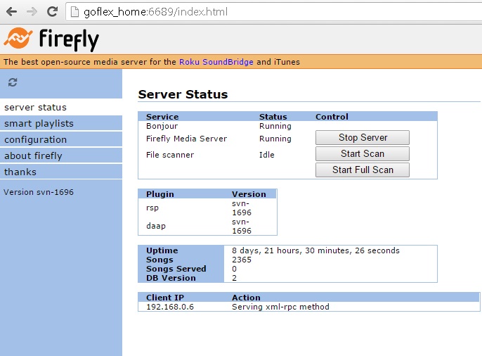Click the Songs count 2365

(x=242, y=260)
